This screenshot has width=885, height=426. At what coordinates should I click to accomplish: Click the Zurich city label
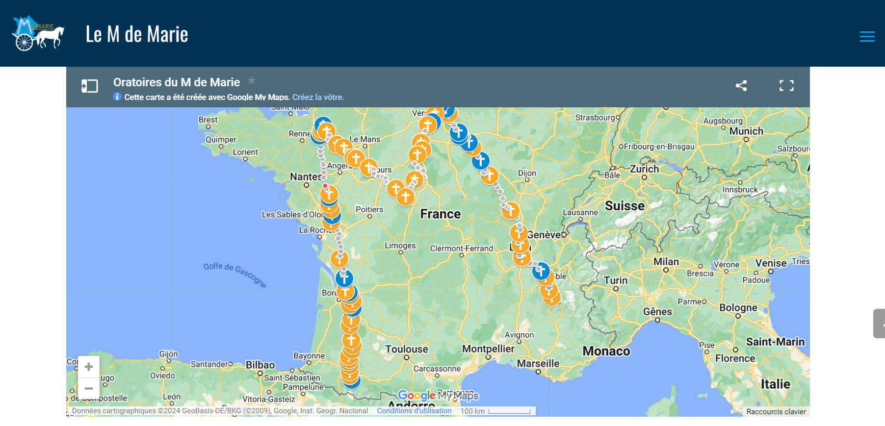coord(645,169)
